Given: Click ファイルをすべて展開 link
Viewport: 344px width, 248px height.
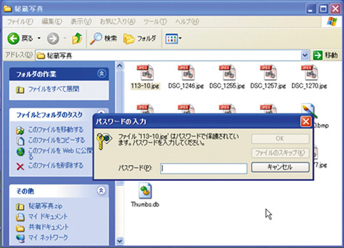Looking at the screenshot, I should 54,89.
